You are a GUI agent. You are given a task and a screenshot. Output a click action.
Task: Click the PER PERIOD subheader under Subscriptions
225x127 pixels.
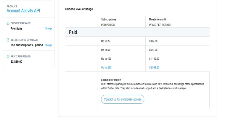108,25
